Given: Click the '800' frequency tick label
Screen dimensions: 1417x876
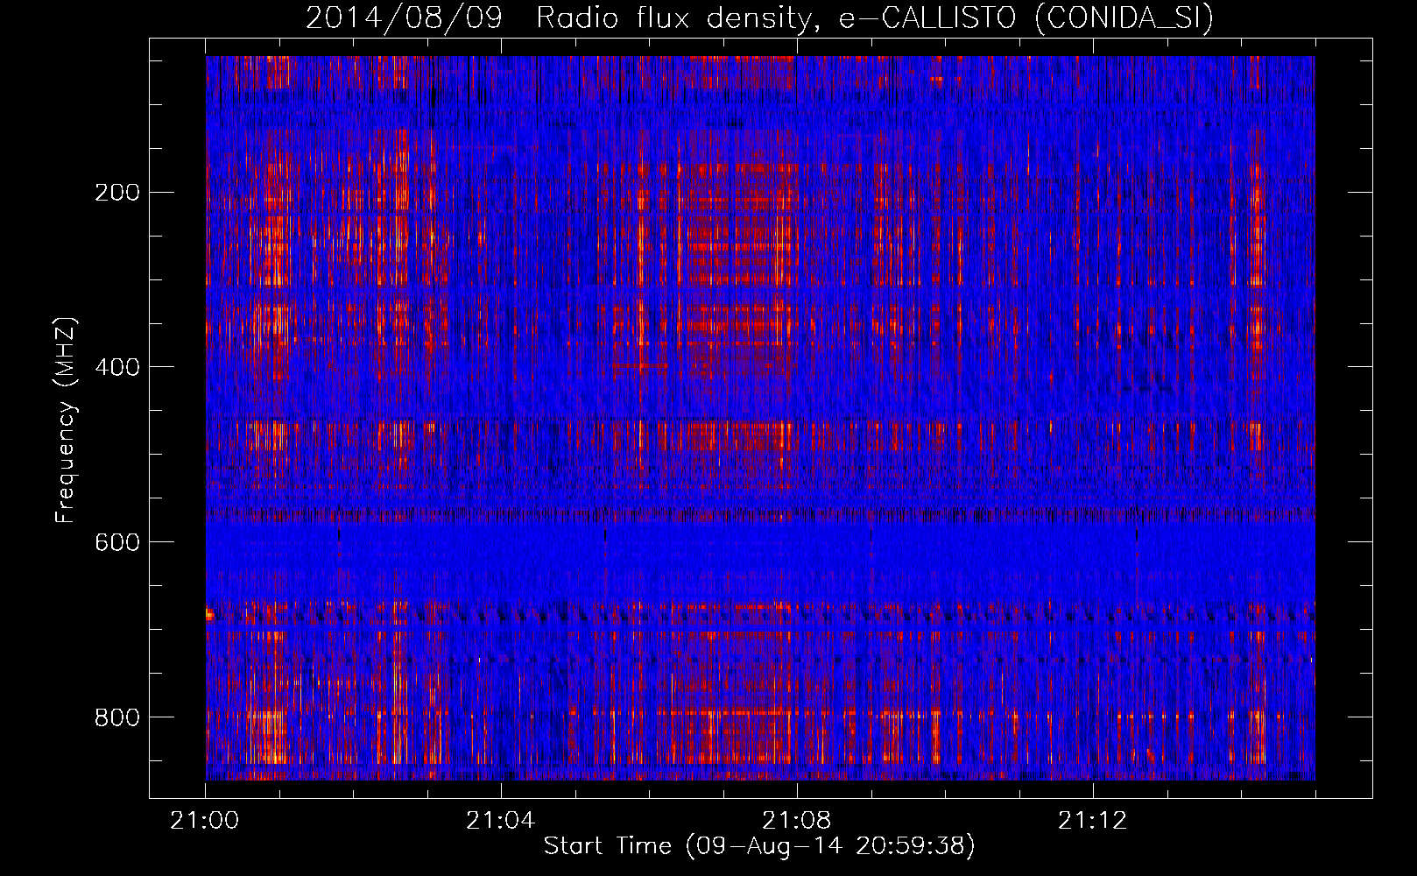Looking at the screenshot, I should click(117, 717).
